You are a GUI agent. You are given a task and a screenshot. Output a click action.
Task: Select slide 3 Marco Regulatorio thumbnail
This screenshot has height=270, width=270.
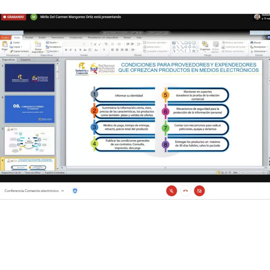tap(29, 141)
